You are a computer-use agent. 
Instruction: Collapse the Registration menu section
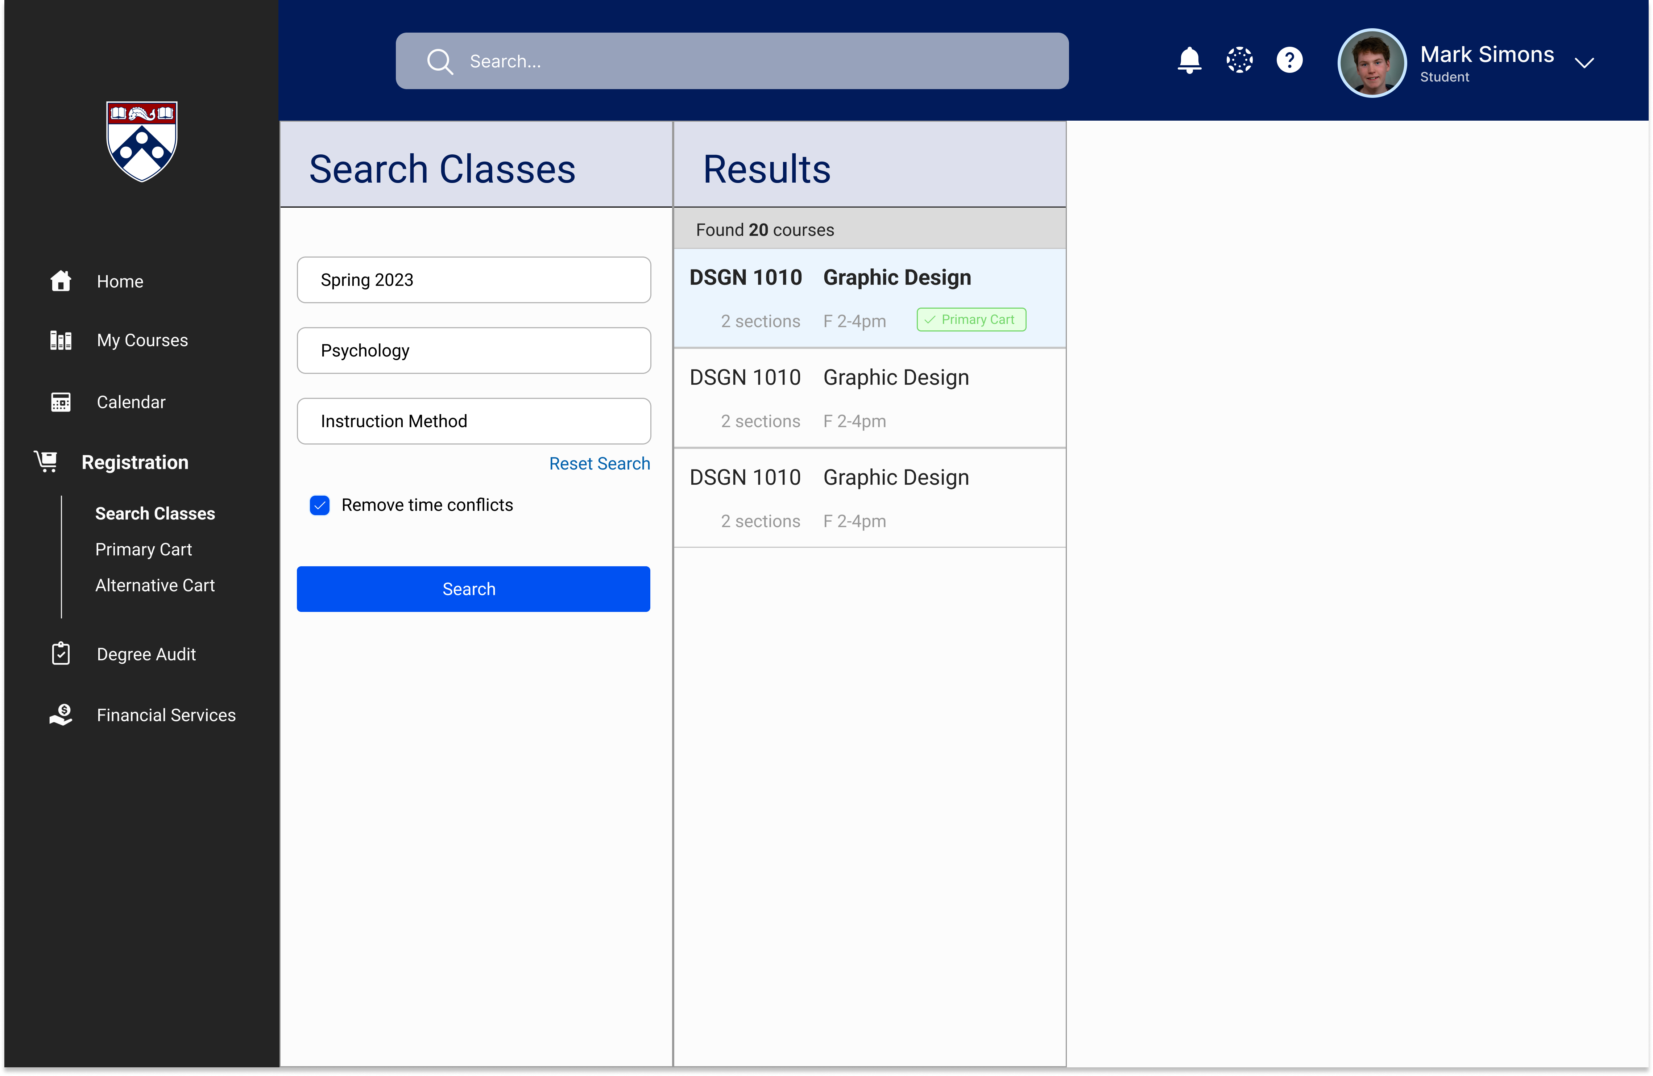135,462
